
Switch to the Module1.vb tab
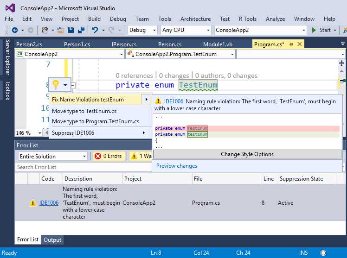coord(218,44)
